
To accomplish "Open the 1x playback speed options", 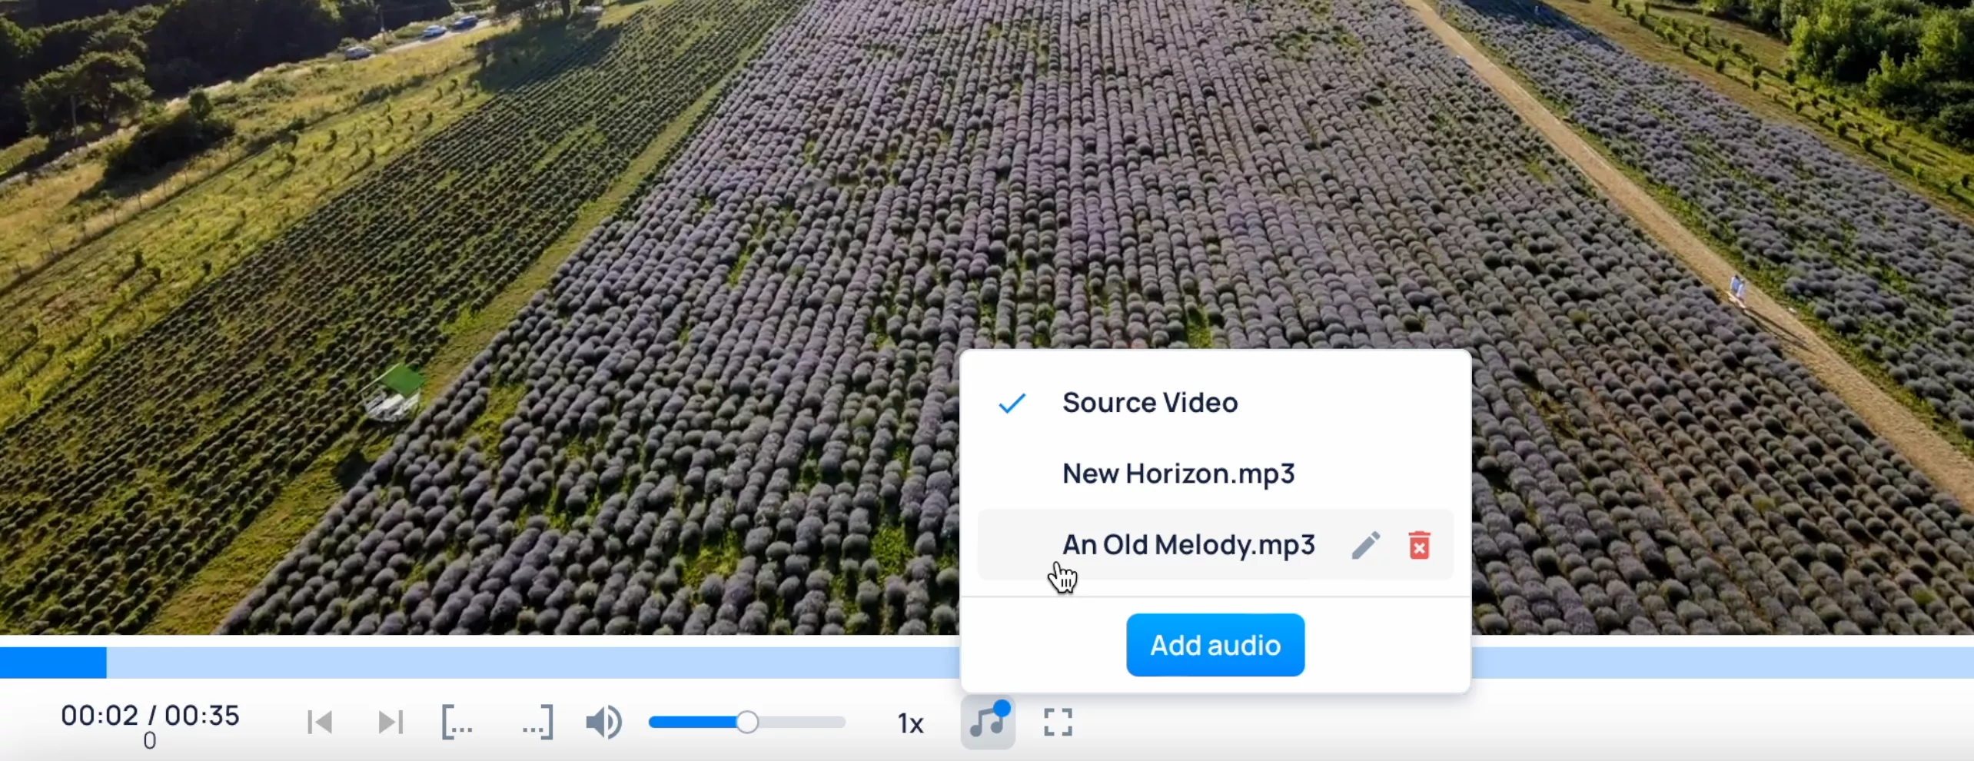I will click(x=910, y=721).
